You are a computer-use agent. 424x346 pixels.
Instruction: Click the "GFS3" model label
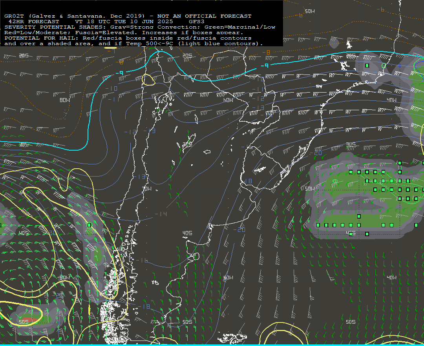[197, 21]
